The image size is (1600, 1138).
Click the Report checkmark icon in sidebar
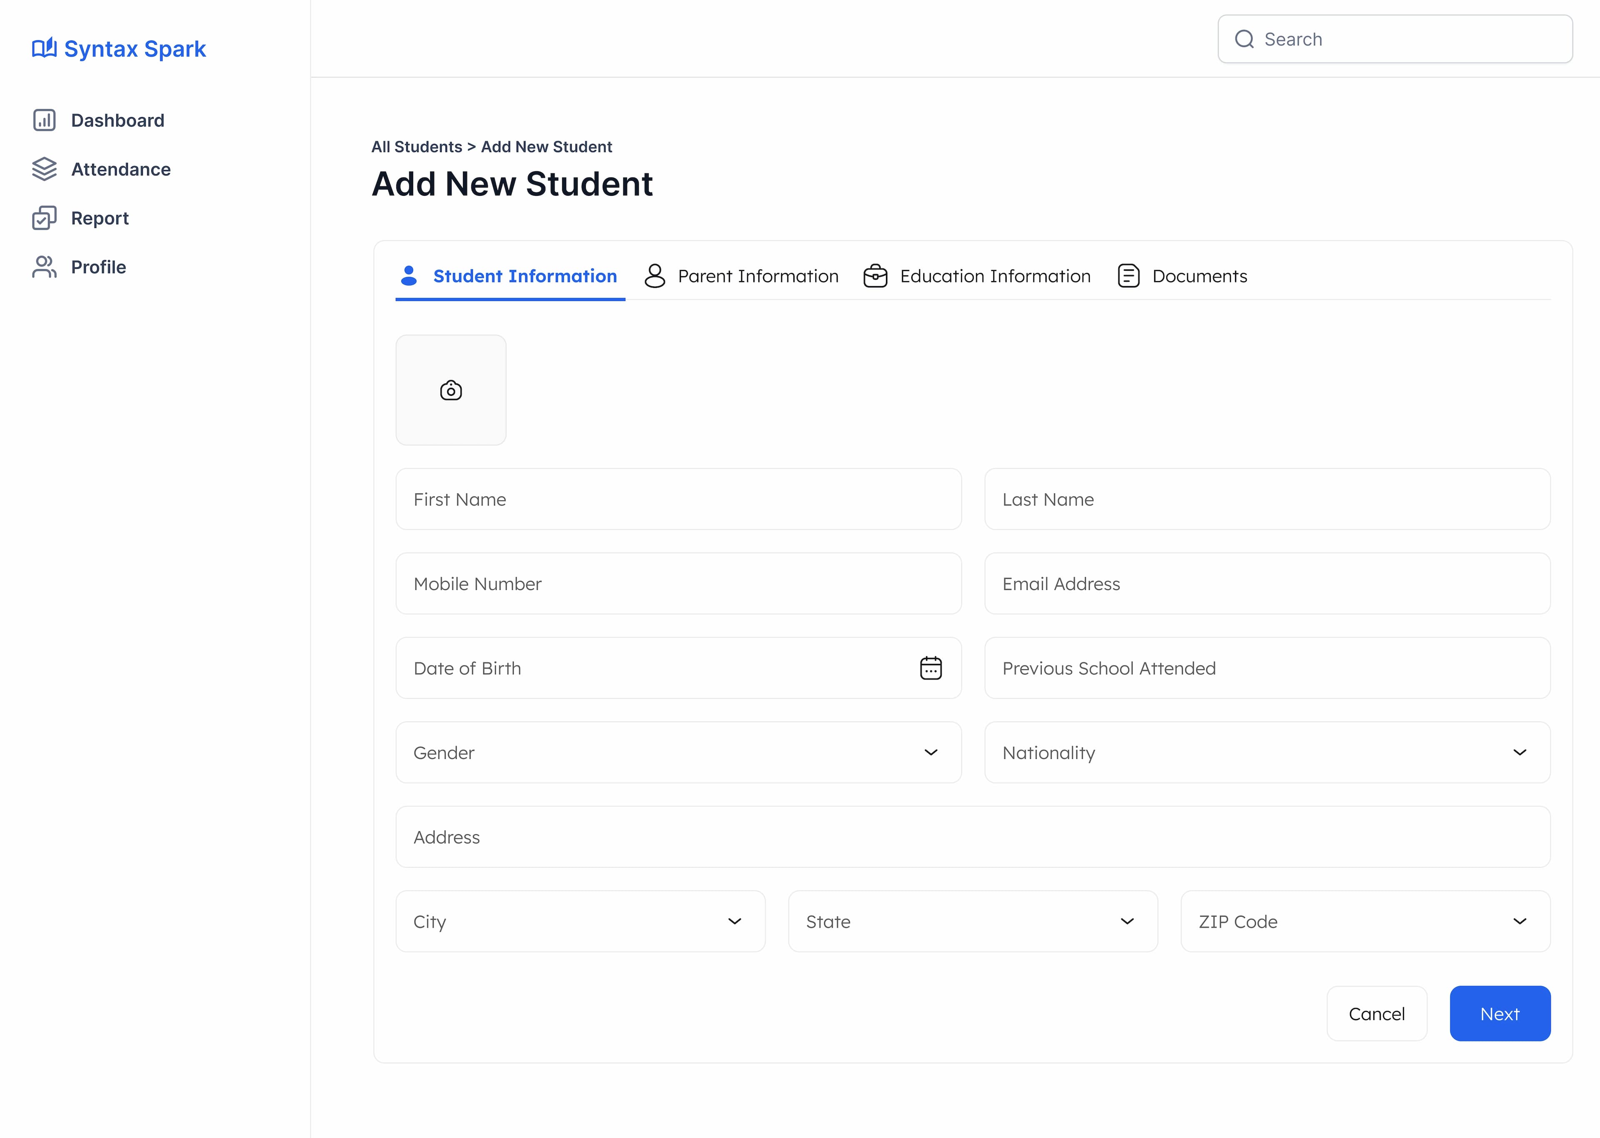tap(44, 218)
